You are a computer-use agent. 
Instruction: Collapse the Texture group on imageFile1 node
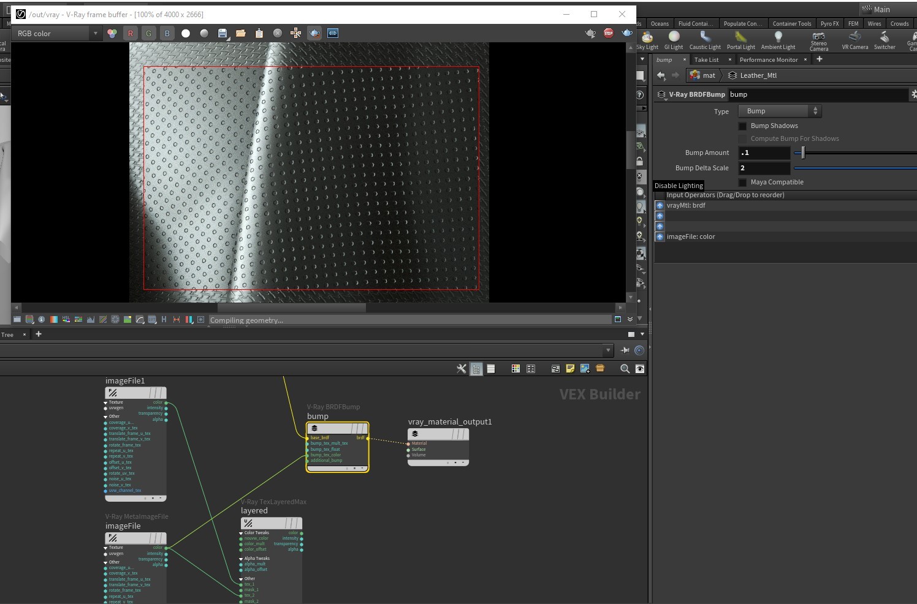(x=105, y=402)
